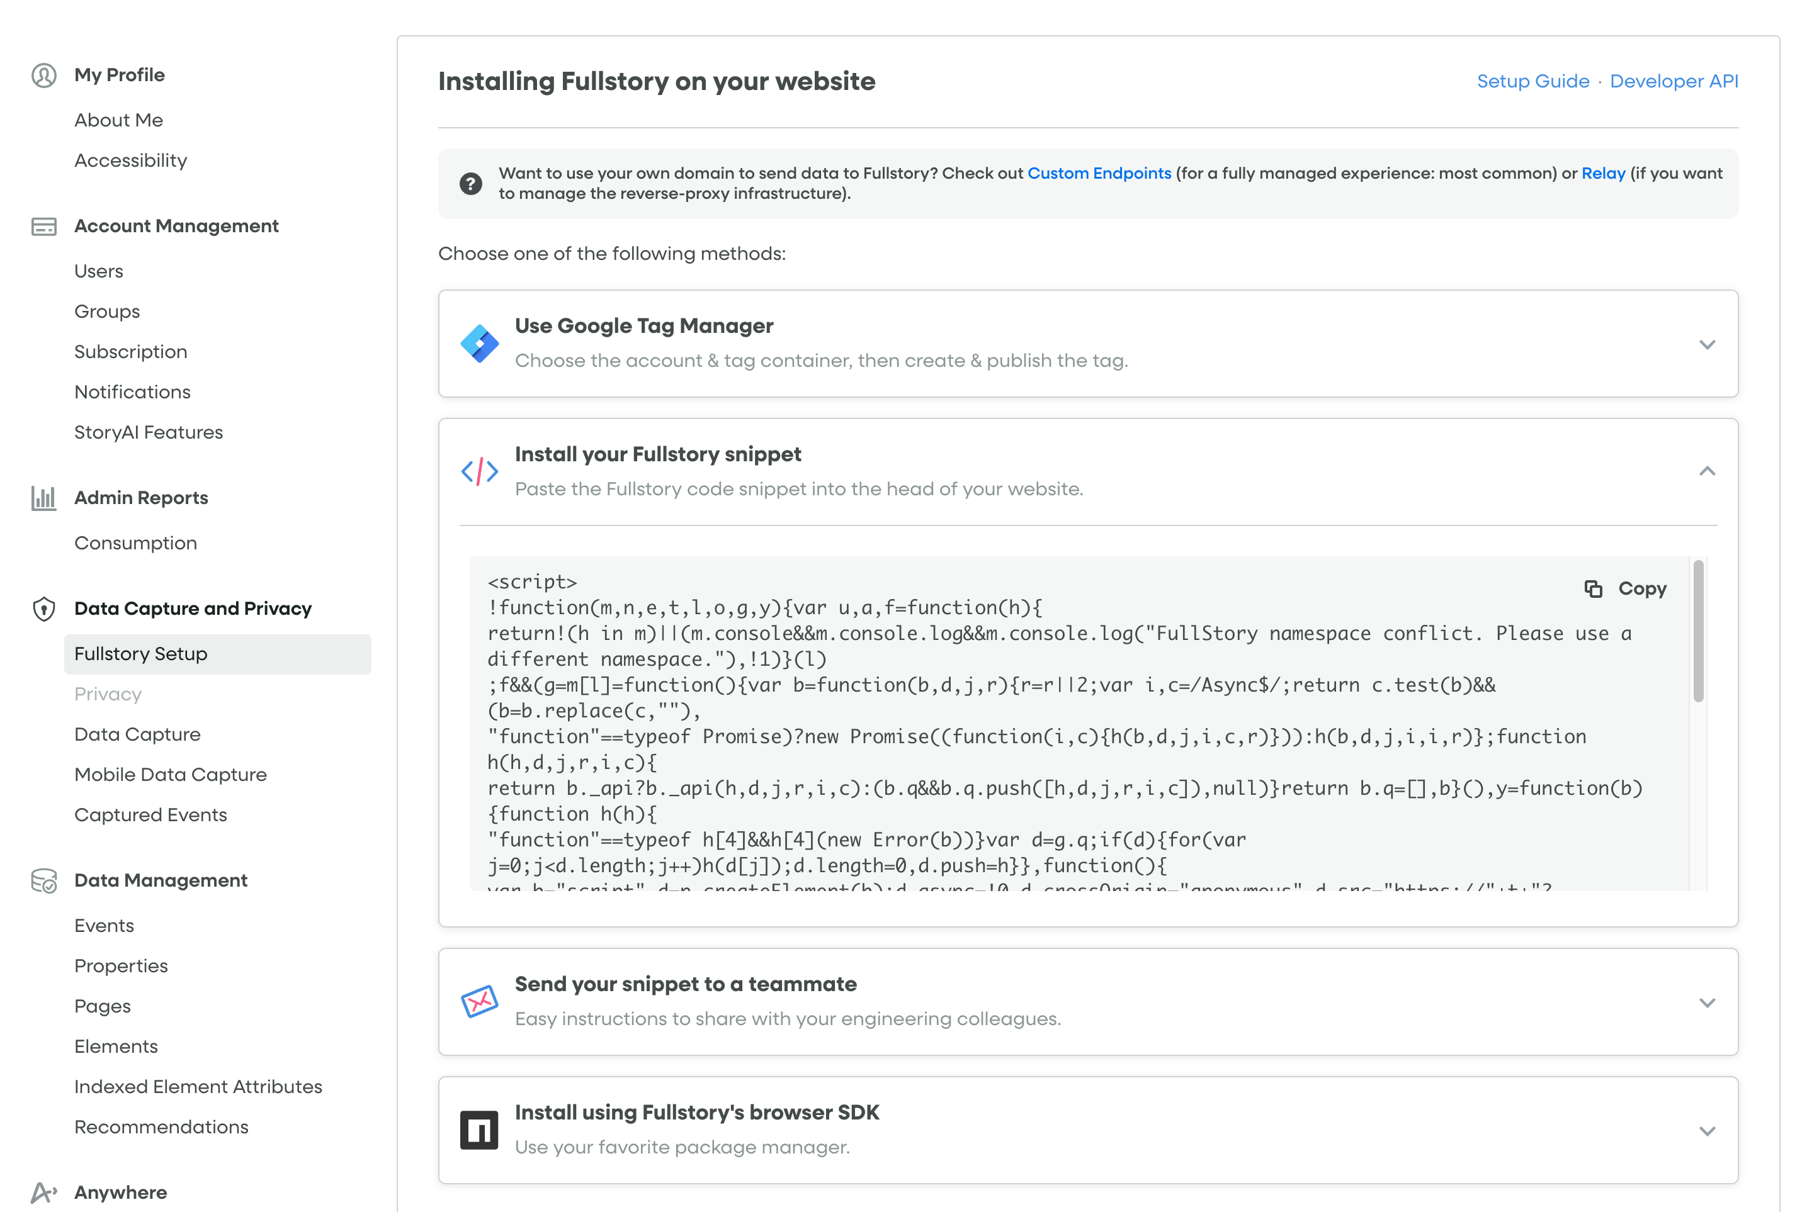Image resolution: width=1807 pixels, height=1212 pixels.
Task: Open the Notifications settings
Action: click(x=132, y=392)
